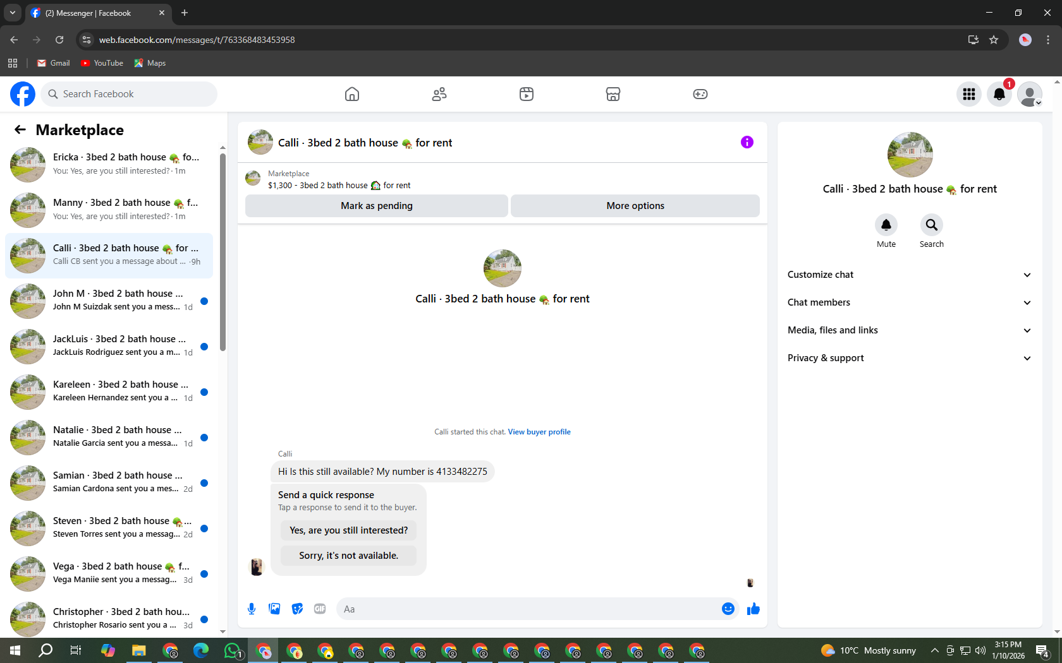Screen dimensions: 1062x663
Task: Click More options button
Action: 635,206
